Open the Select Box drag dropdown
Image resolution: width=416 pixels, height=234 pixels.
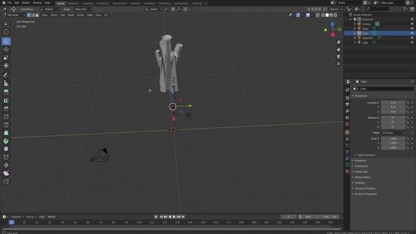[x=83, y=9]
